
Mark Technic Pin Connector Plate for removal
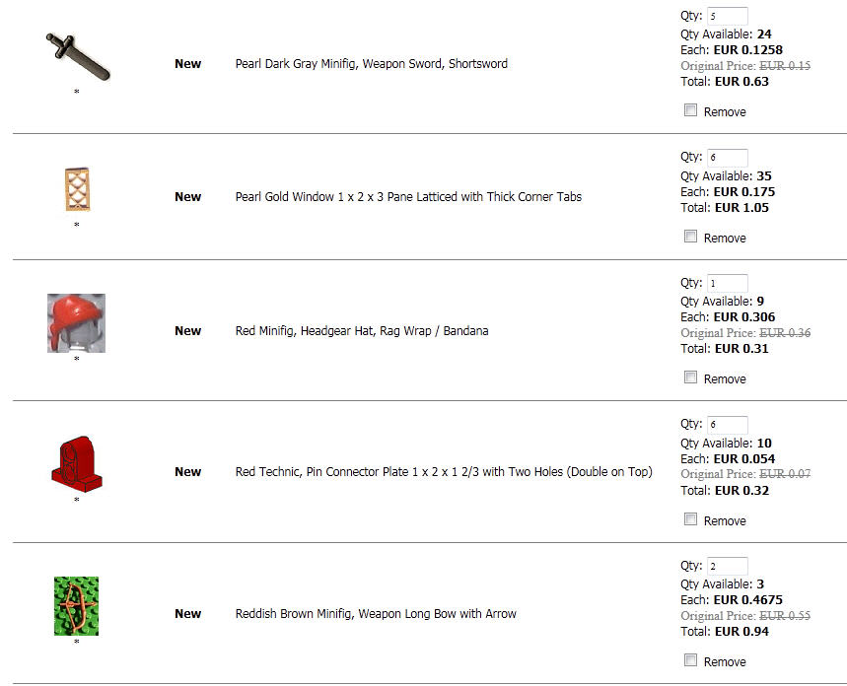[x=691, y=519]
